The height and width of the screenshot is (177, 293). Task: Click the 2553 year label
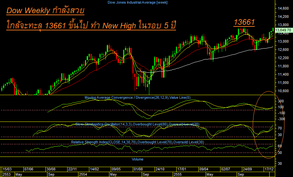[7, 174]
